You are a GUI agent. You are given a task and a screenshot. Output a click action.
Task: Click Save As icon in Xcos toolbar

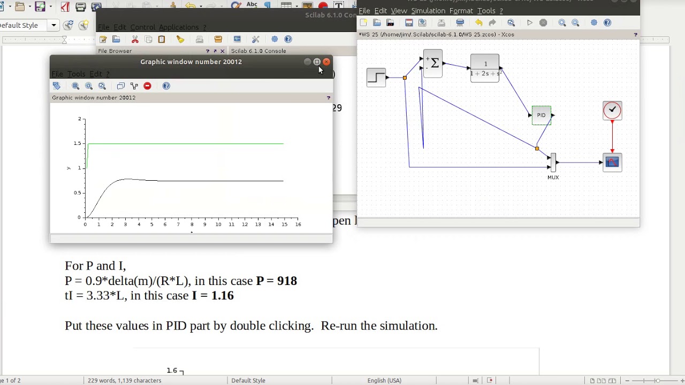coord(422,23)
